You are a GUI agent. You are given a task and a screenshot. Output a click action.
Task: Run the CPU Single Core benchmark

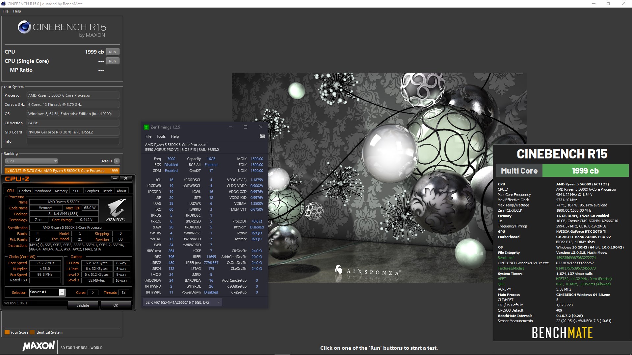pos(112,61)
